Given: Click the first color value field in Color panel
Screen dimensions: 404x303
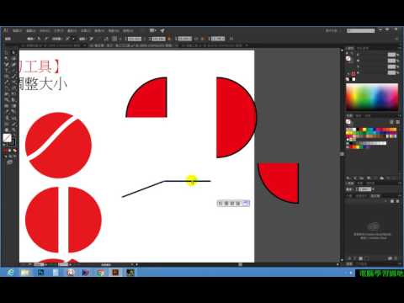Looking at the screenshot, I should pos(391,55).
